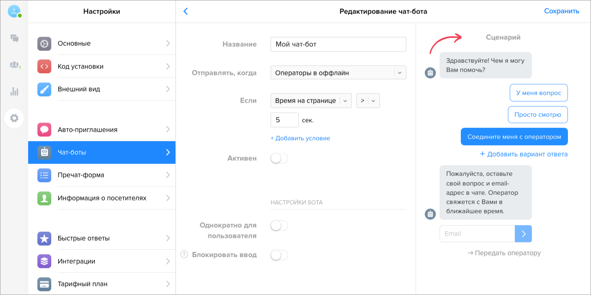Open the statistics section in the sidebar
The image size is (591, 295).
[14, 91]
